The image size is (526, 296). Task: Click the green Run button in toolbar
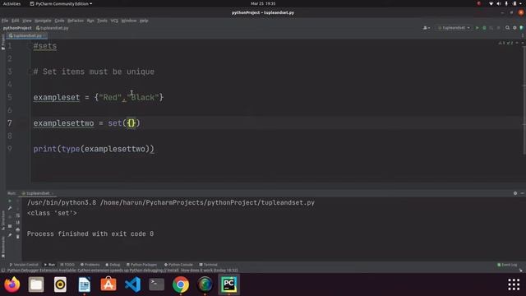pos(477,28)
